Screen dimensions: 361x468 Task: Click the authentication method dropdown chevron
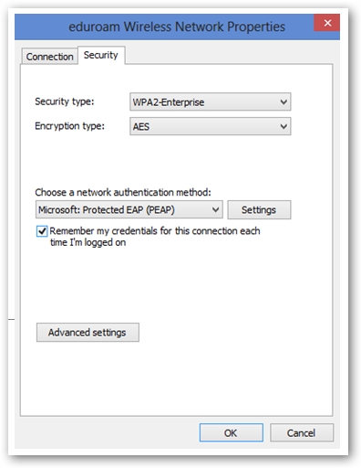[215, 209]
